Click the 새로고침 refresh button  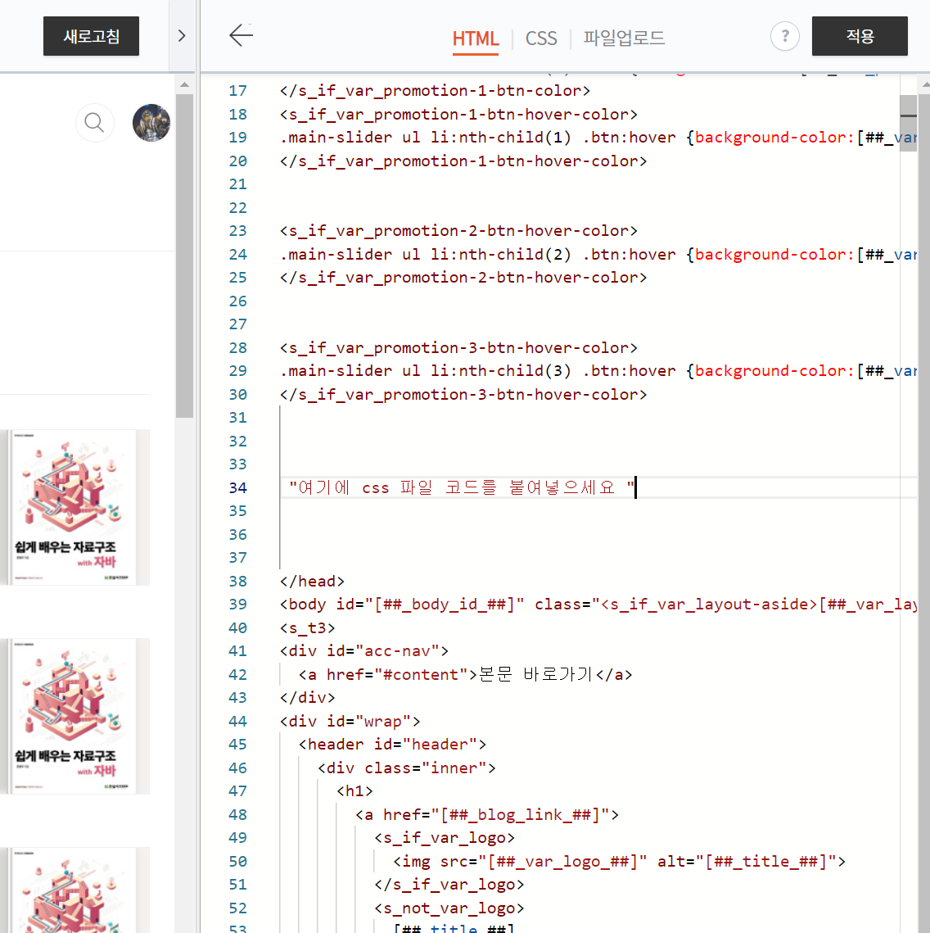tap(91, 36)
